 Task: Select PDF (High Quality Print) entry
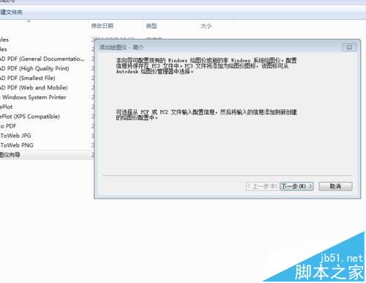tap(34, 68)
